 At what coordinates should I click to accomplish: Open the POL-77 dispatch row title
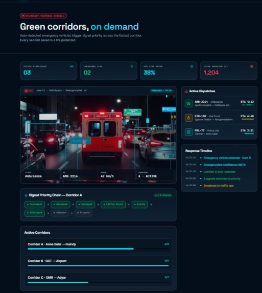click(x=200, y=130)
